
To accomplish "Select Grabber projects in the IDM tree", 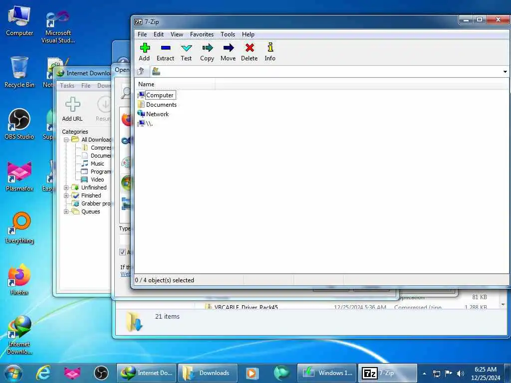I will tap(92, 203).
